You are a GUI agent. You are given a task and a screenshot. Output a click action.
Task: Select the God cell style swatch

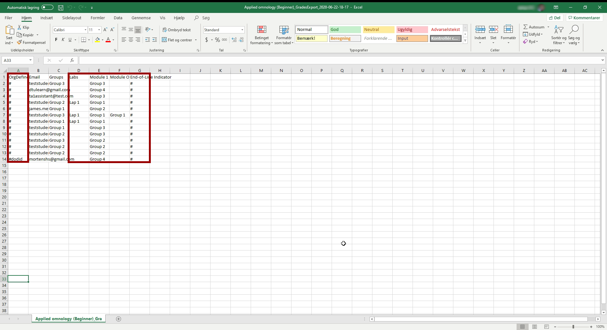[x=345, y=30]
